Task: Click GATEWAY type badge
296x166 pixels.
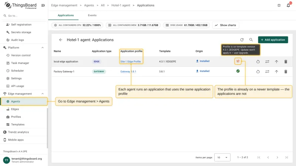Action: coord(99,72)
